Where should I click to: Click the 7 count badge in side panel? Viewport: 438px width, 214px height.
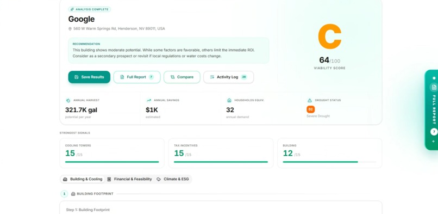coord(434,132)
